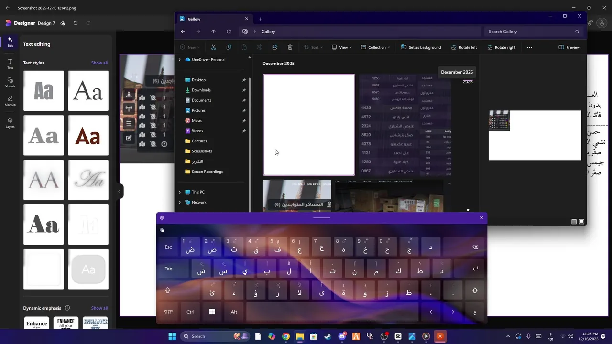612x344 pixels.
Task: Open the touch keyboard settings gear icon
Action: [x=162, y=218]
